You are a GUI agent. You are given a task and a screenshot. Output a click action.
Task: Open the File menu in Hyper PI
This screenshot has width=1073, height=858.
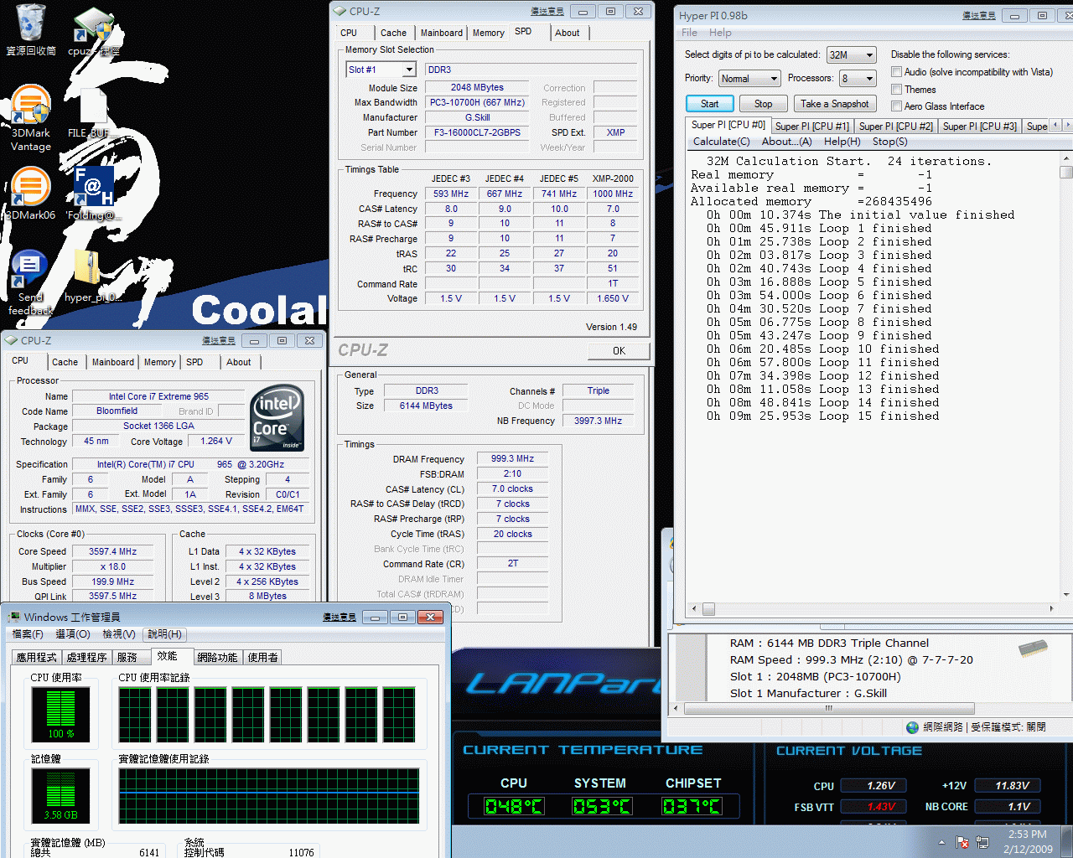(x=689, y=33)
